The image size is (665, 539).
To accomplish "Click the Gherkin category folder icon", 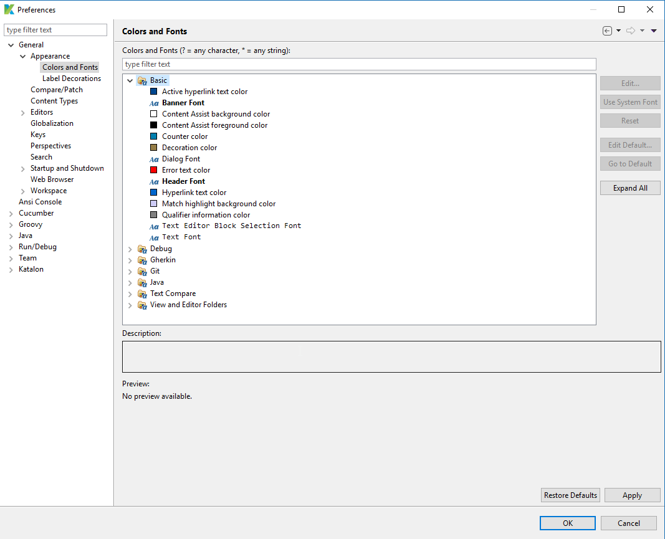I will pyautogui.click(x=142, y=260).
